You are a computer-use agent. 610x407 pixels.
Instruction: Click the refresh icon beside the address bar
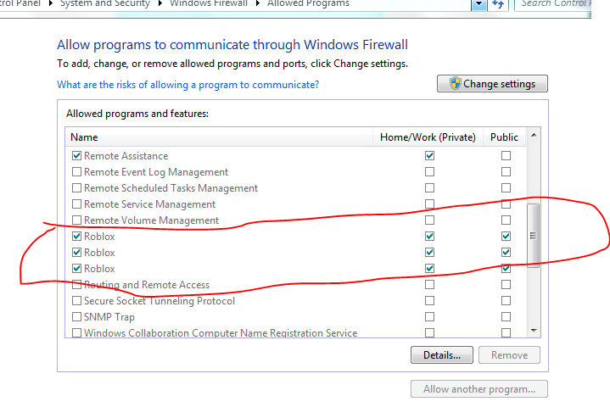pos(499,4)
